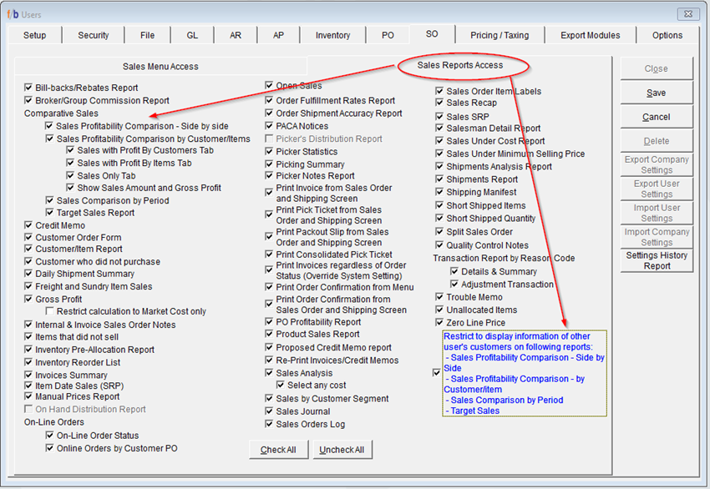710x489 pixels.
Task: Switch to the Sales Reports Access tab
Action: 461,66
